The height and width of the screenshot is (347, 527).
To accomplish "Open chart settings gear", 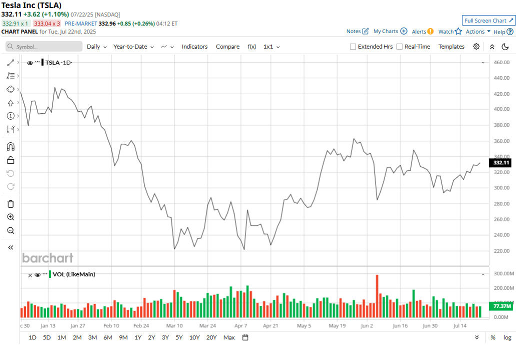I will (x=476, y=47).
